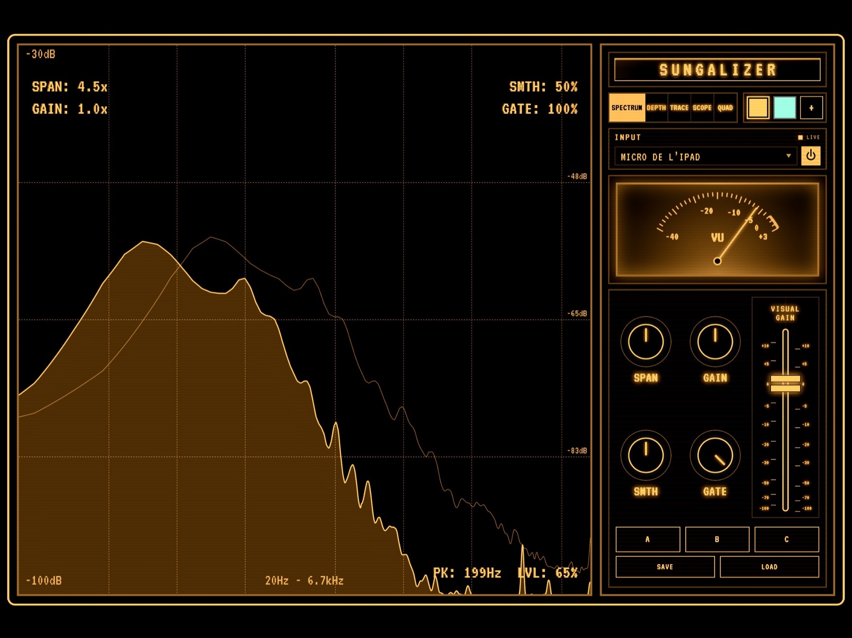Toggle the audio input power button
The width and height of the screenshot is (852, 638).
(x=810, y=156)
